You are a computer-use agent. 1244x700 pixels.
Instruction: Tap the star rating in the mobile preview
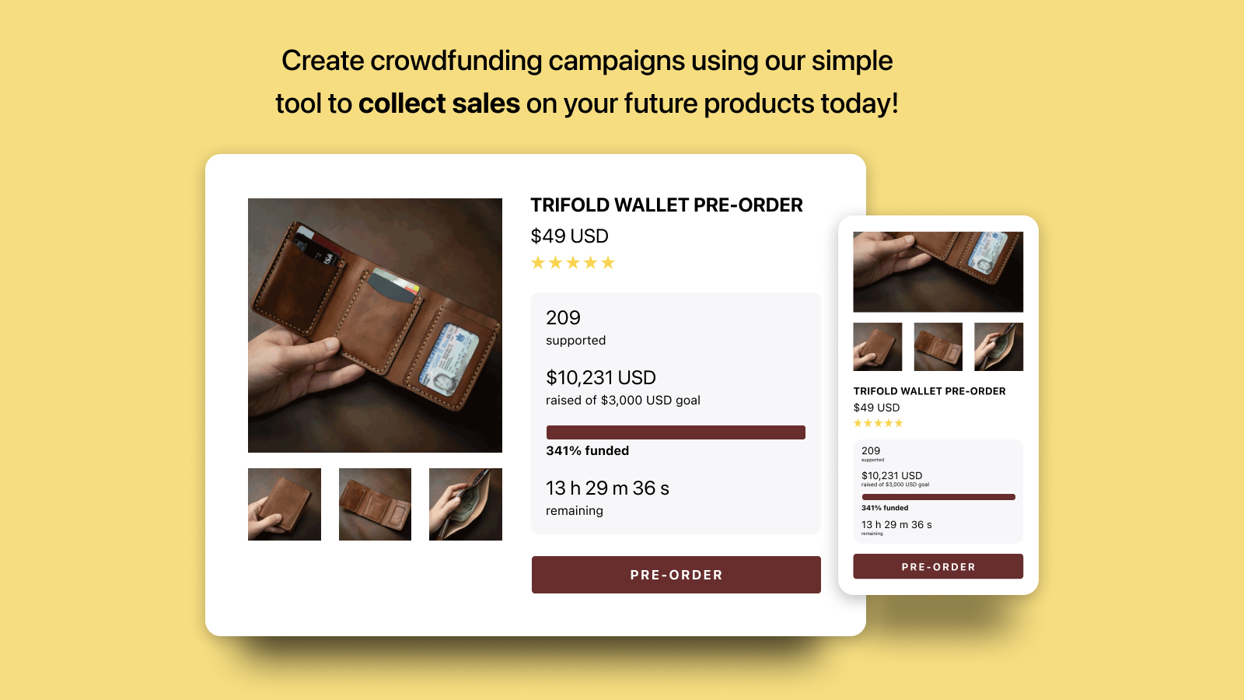(x=878, y=423)
